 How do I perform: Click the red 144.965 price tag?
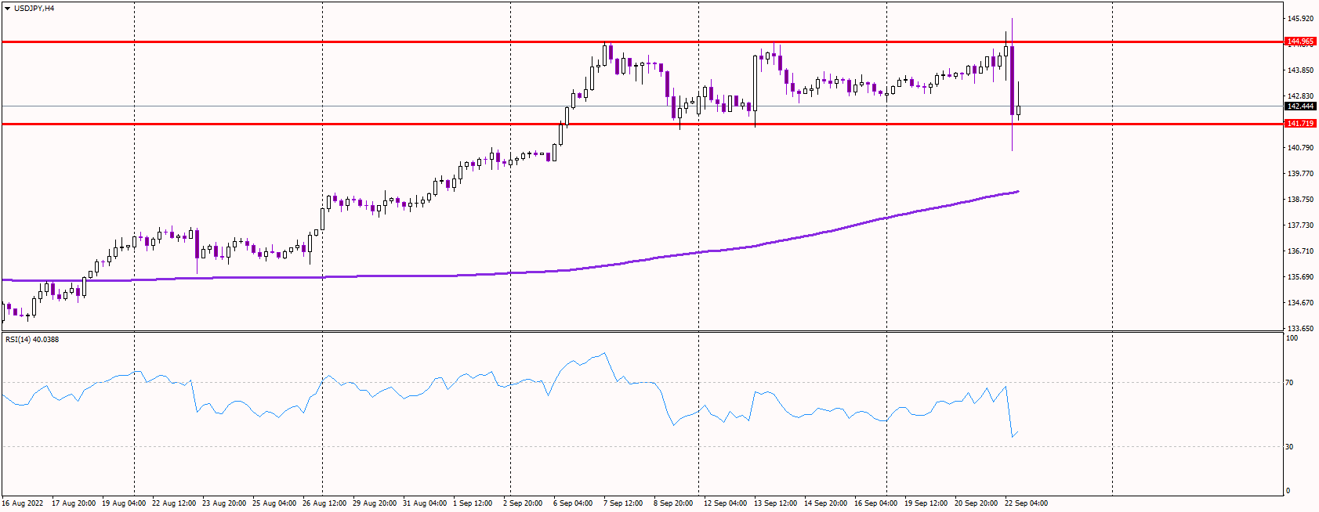[1300, 41]
